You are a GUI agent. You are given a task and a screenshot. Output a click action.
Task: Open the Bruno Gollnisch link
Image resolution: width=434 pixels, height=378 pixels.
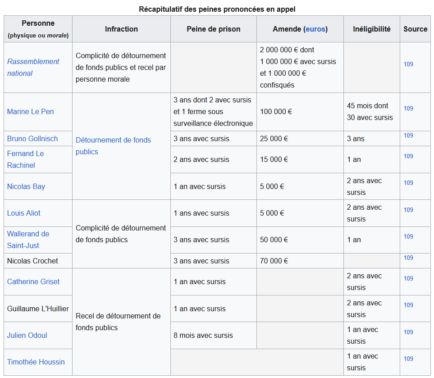(32, 138)
